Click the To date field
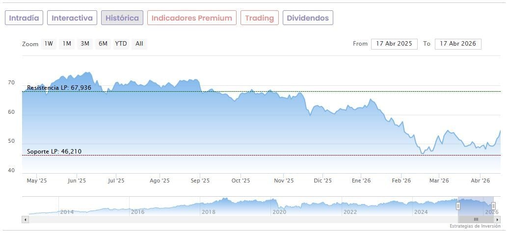Image resolution: width=508 pixels, height=233 pixels. pos(458,44)
